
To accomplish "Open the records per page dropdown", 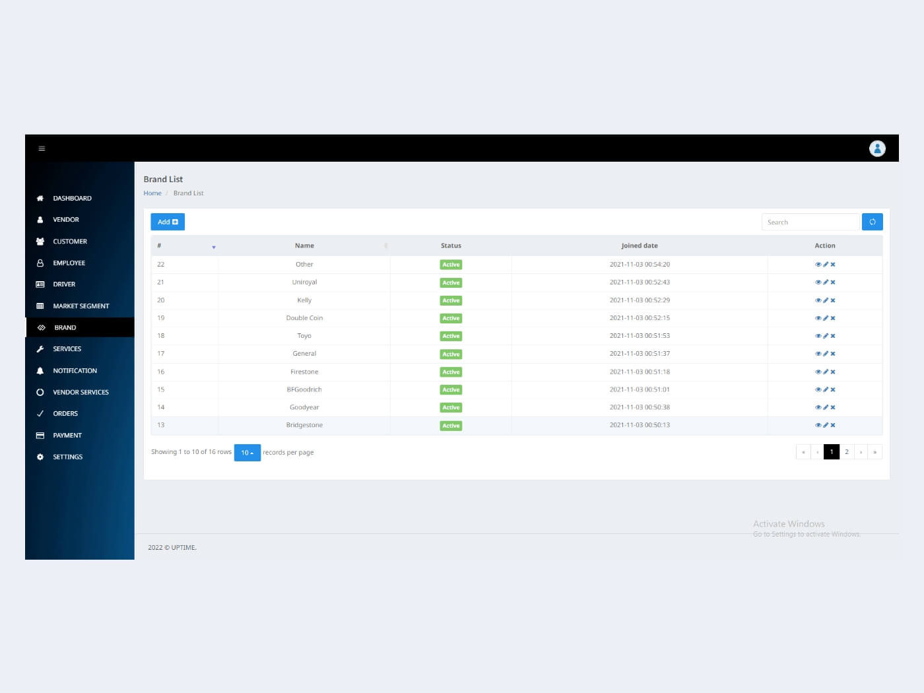I will pos(247,453).
